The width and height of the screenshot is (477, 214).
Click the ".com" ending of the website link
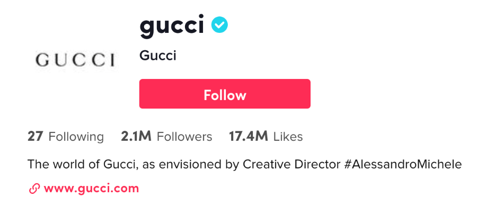128,189
